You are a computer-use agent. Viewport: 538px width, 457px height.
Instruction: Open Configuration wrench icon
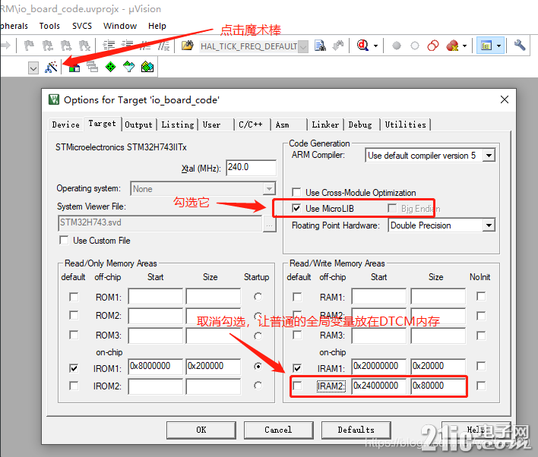point(520,46)
